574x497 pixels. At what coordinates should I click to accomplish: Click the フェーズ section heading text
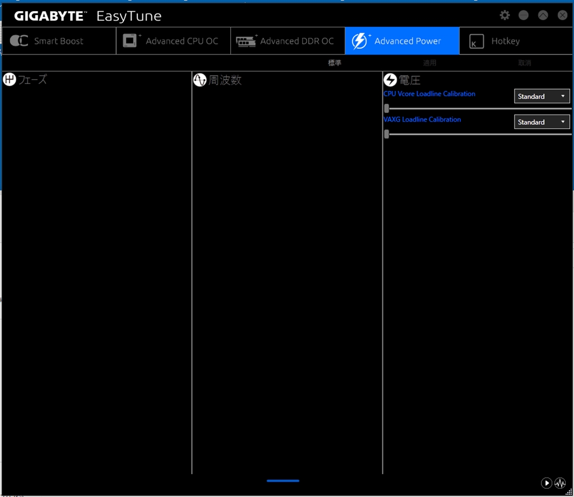pyautogui.click(x=32, y=80)
